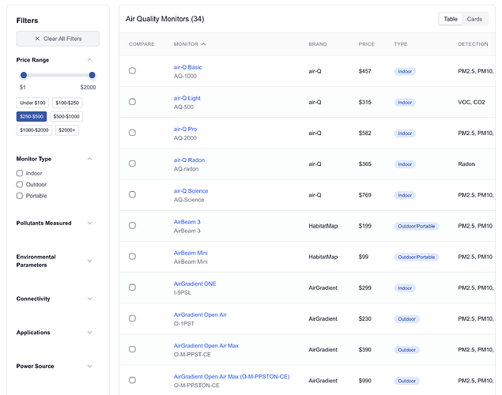Expand the Power Source filter
The image size is (502, 395).
pyautogui.click(x=89, y=367)
